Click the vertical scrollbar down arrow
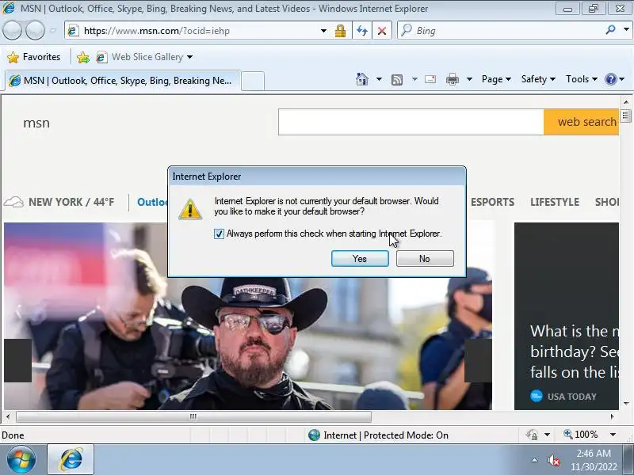Viewport: 634px width, 475px height. click(x=626, y=403)
